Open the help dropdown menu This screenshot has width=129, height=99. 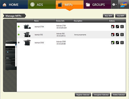coord(115,4)
